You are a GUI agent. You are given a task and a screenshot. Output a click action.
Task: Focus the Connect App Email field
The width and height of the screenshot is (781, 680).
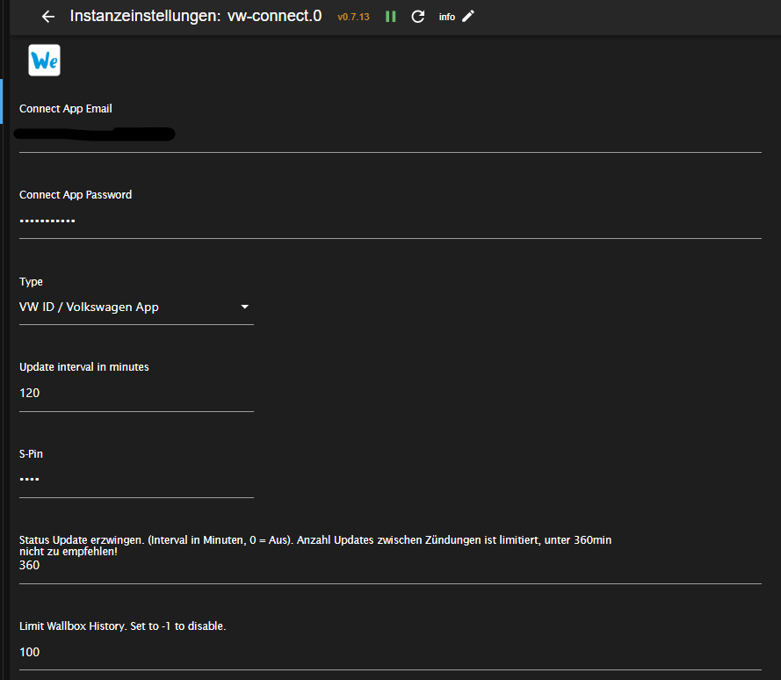coord(390,134)
